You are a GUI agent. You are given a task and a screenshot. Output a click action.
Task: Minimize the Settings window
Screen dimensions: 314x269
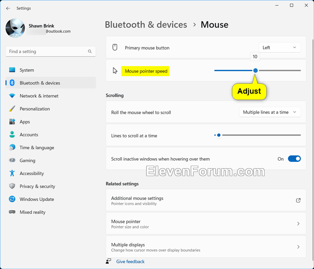click(x=277, y=5)
